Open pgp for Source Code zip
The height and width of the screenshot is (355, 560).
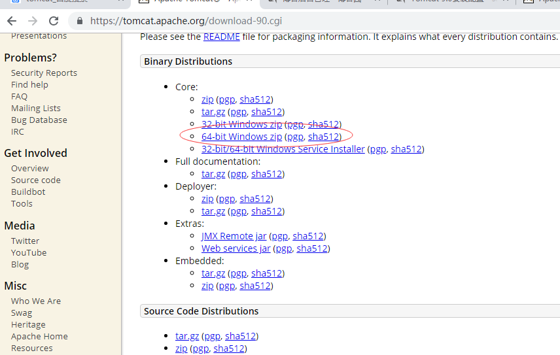[201, 348]
